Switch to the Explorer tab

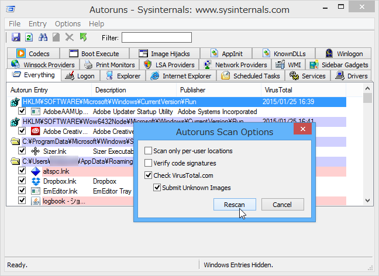[x=123, y=75]
